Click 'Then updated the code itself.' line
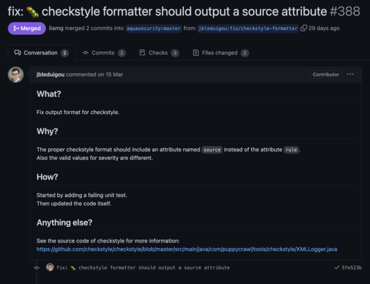 pyautogui.click(x=74, y=203)
